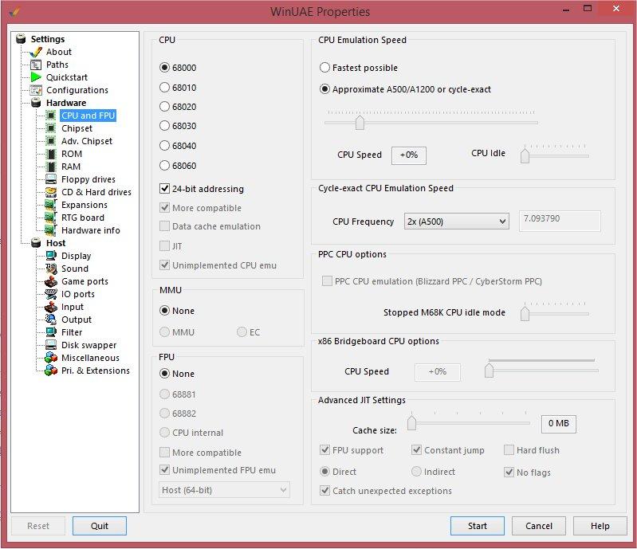Click the RTG board icon
Image resolution: width=637 pixels, height=549 pixels.
[51, 218]
